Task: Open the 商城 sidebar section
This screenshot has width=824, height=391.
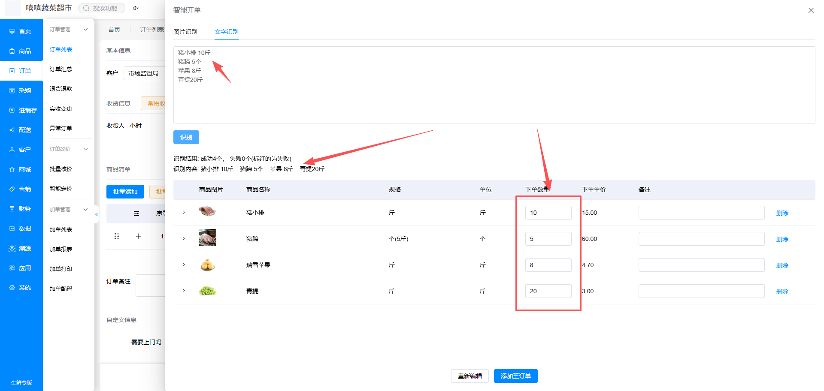Action: click(x=21, y=169)
